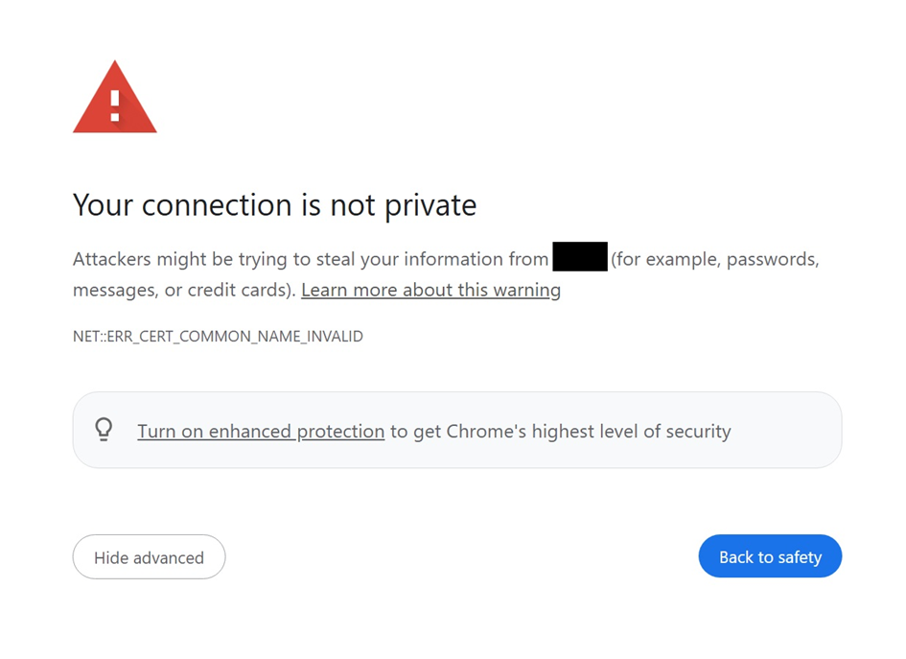The height and width of the screenshot is (659, 906).
Task: Click the NET::ERR_CERT_COMMON_NAME_INVALID error code
Action: [218, 337]
